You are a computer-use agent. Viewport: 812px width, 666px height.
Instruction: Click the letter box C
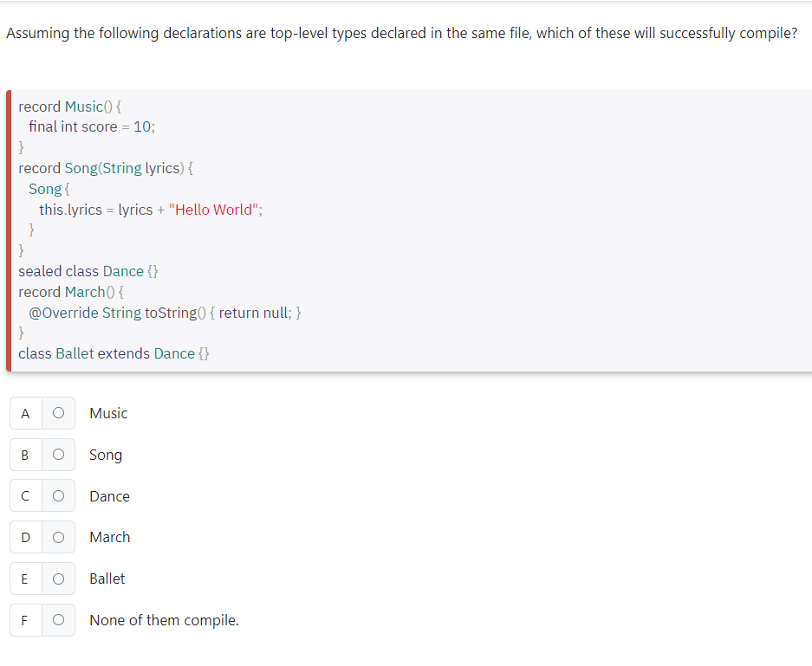pos(25,495)
